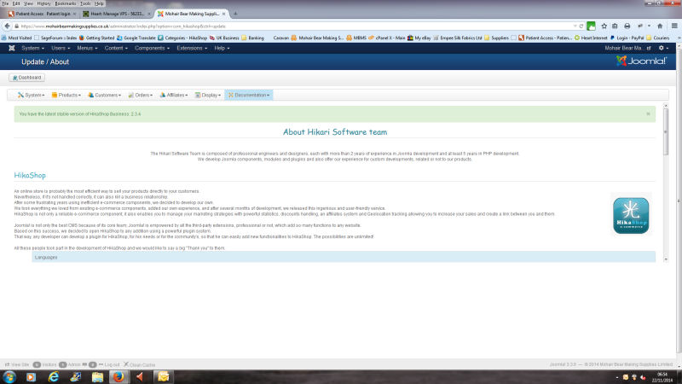Expand the Joomla System menu

32,48
